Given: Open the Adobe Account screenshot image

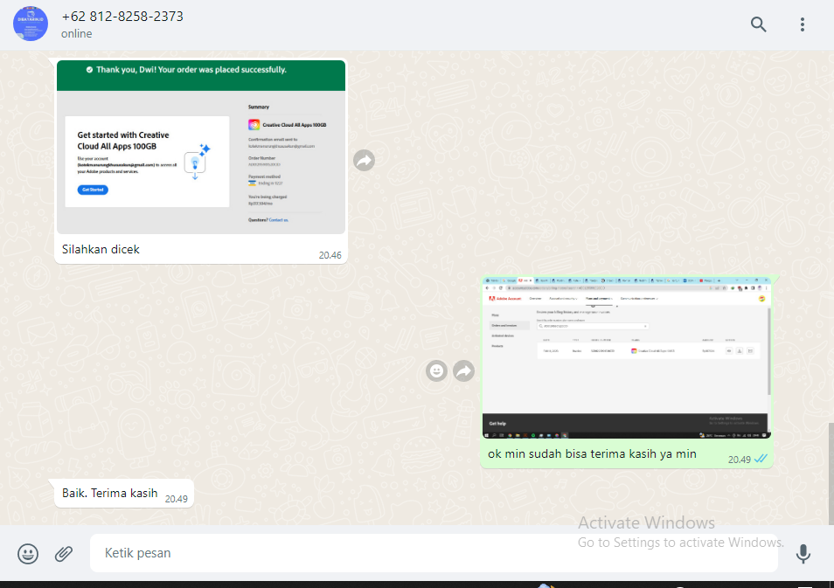Looking at the screenshot, I should [626, 357].
